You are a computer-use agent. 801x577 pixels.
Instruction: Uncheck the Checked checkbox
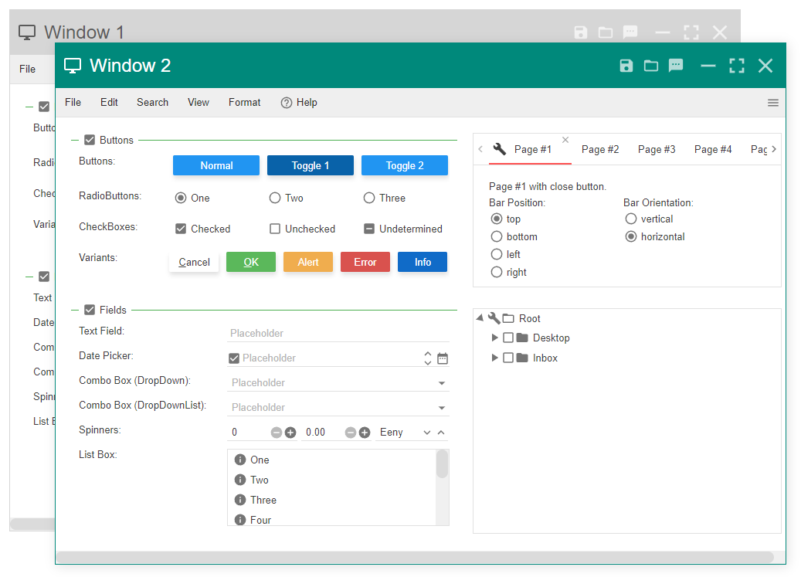point(181,229)
